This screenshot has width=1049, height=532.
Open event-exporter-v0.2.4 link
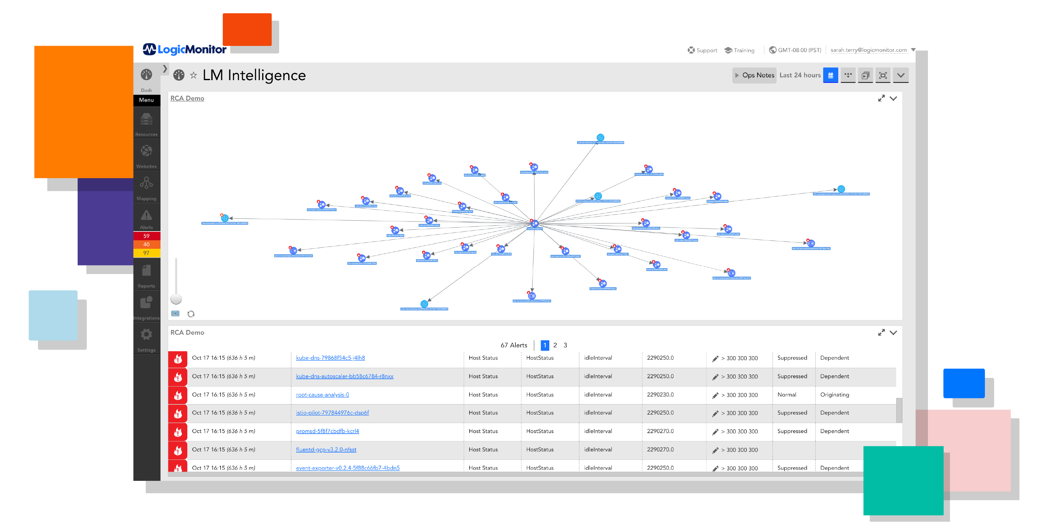coord(348,468)
